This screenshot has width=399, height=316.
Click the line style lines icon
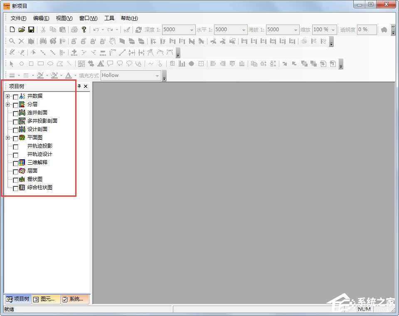[x=12, y=75]
